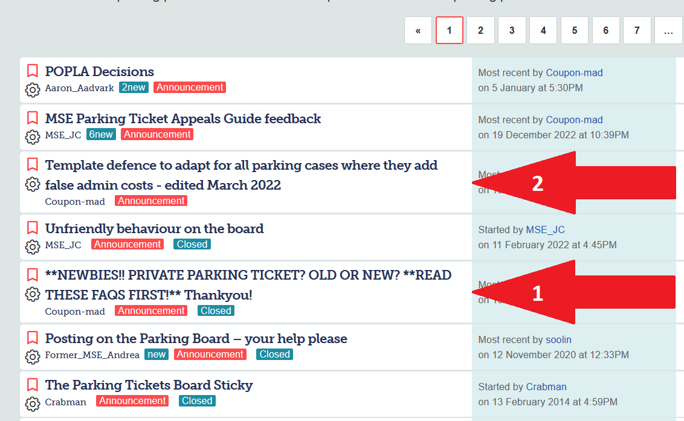Open gear menu for The Parking Tickets Board Sticky
Image resolution: width=684 pixels, height=421 pixels.
32,404
